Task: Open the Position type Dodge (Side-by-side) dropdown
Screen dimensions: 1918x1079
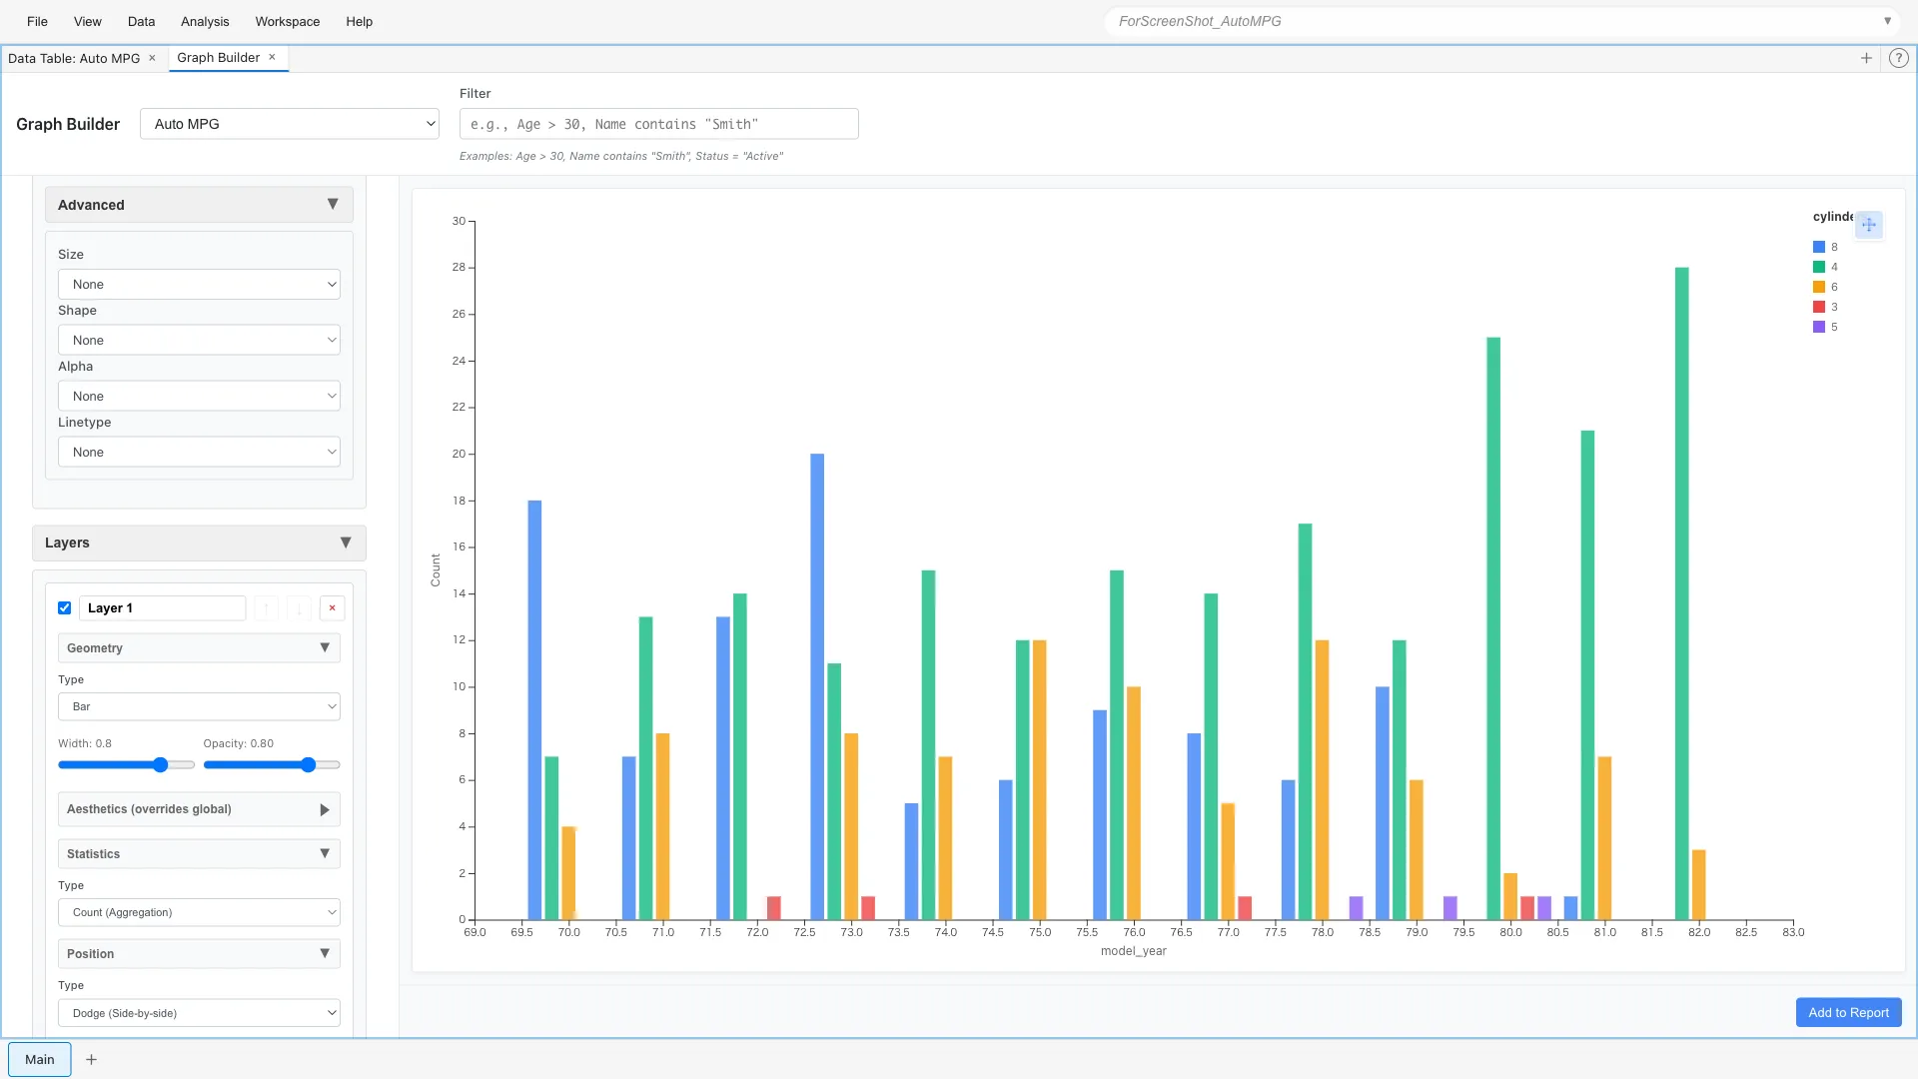Action: point(199,1012)
